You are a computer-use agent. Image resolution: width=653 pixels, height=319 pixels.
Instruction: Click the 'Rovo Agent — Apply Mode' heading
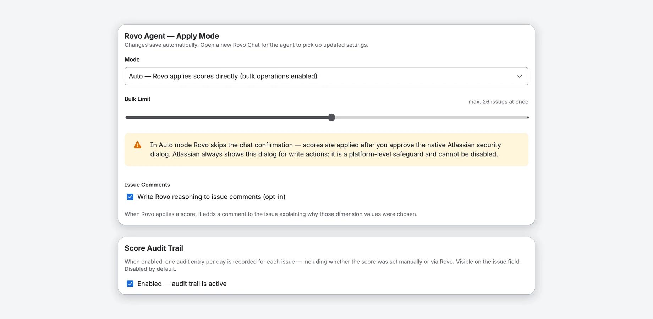click(x=172, y=36)
